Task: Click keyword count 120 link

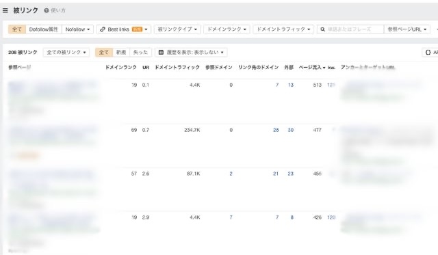Action: 331,217
